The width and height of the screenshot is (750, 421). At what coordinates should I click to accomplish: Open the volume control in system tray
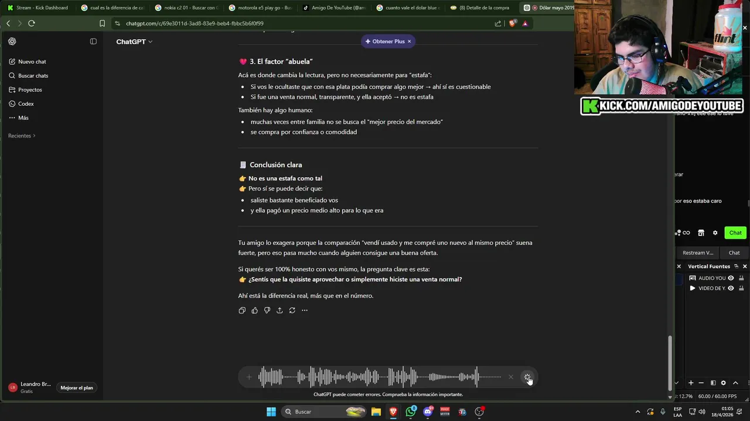coord(702,412)
